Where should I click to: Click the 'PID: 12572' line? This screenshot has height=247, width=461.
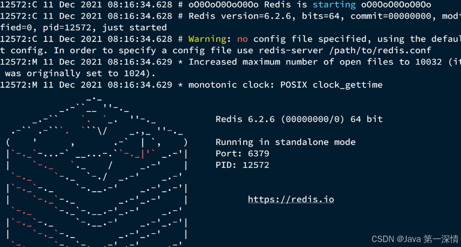click(242, 165)
